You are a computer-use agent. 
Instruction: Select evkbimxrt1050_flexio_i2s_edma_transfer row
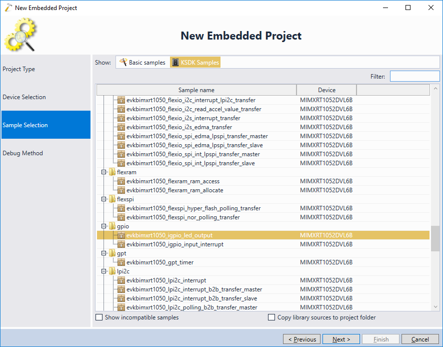tap(263, 127)
